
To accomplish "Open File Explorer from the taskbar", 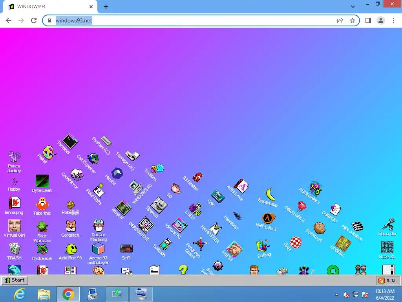I will 44,294.
